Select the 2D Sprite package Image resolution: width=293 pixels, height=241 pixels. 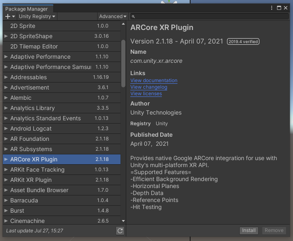pyautogui.click(x=61, y=26)
